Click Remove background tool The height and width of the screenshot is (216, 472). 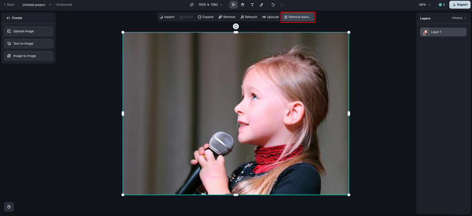click(298, 17)
